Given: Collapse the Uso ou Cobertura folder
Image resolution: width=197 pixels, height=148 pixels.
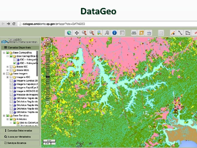Looking at the screenshot, I should (x=11, y=123).
